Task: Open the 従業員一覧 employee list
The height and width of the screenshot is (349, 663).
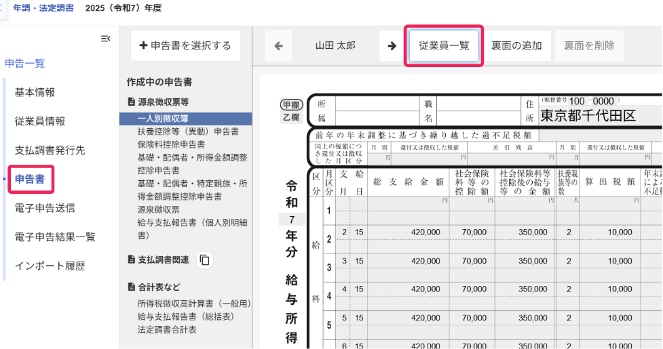Action: pos(444,46)
